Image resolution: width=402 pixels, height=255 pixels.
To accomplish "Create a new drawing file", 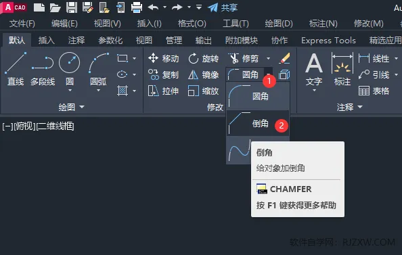I will [39, 7].
